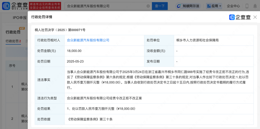
Task: Click the mobile phone icon in header
Action: pyautogui.click(x=247, y=6)
